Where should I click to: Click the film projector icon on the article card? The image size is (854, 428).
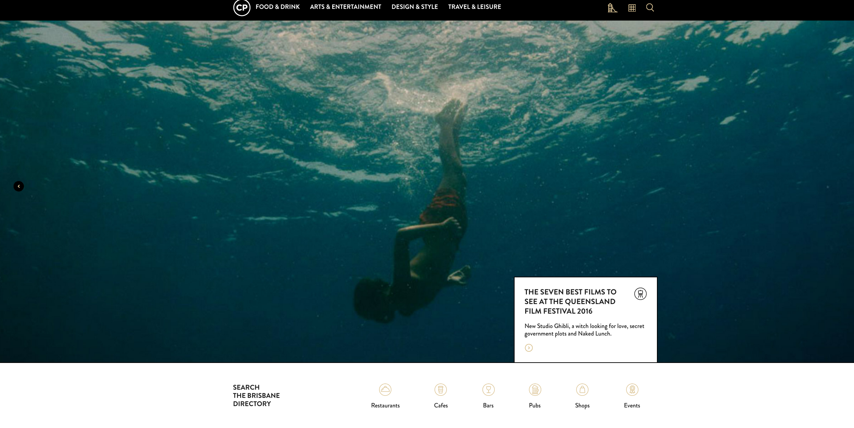click(640, 293)
